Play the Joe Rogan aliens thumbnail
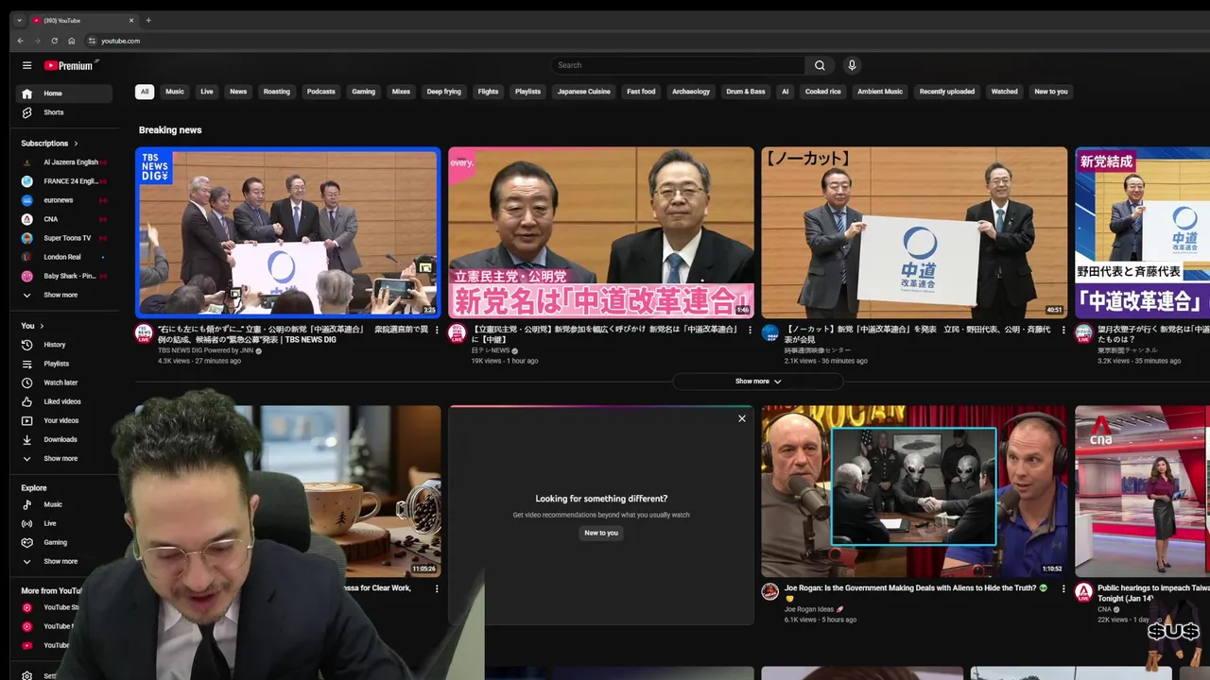The height and width of the screenshot is (680, 1210). pos(914,491)
